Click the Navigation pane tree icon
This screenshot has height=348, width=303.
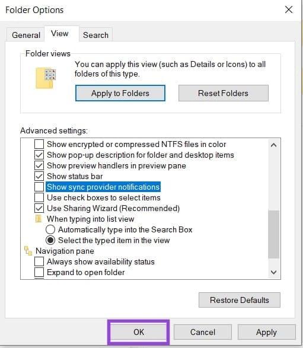tap(28, 251)
